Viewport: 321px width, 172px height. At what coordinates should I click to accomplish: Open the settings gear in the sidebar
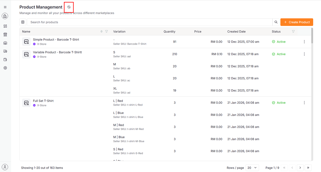(x=5, y=68)
